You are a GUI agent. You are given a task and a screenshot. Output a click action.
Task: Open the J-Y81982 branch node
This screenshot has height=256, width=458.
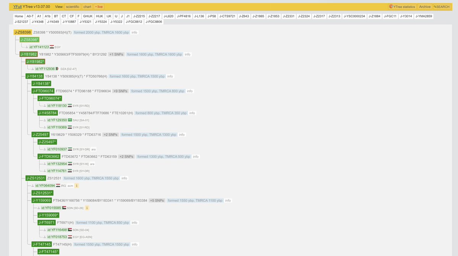tap(28, 54)
